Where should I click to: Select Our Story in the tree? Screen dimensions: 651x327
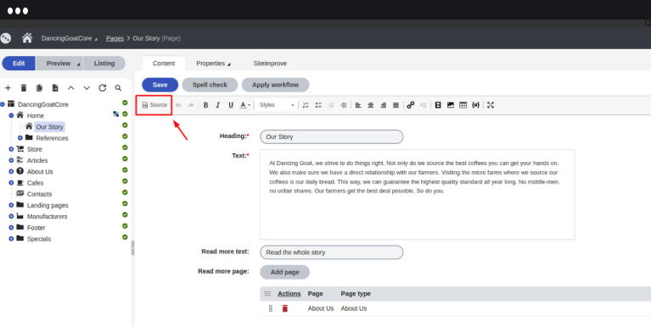tap(49, 127)
